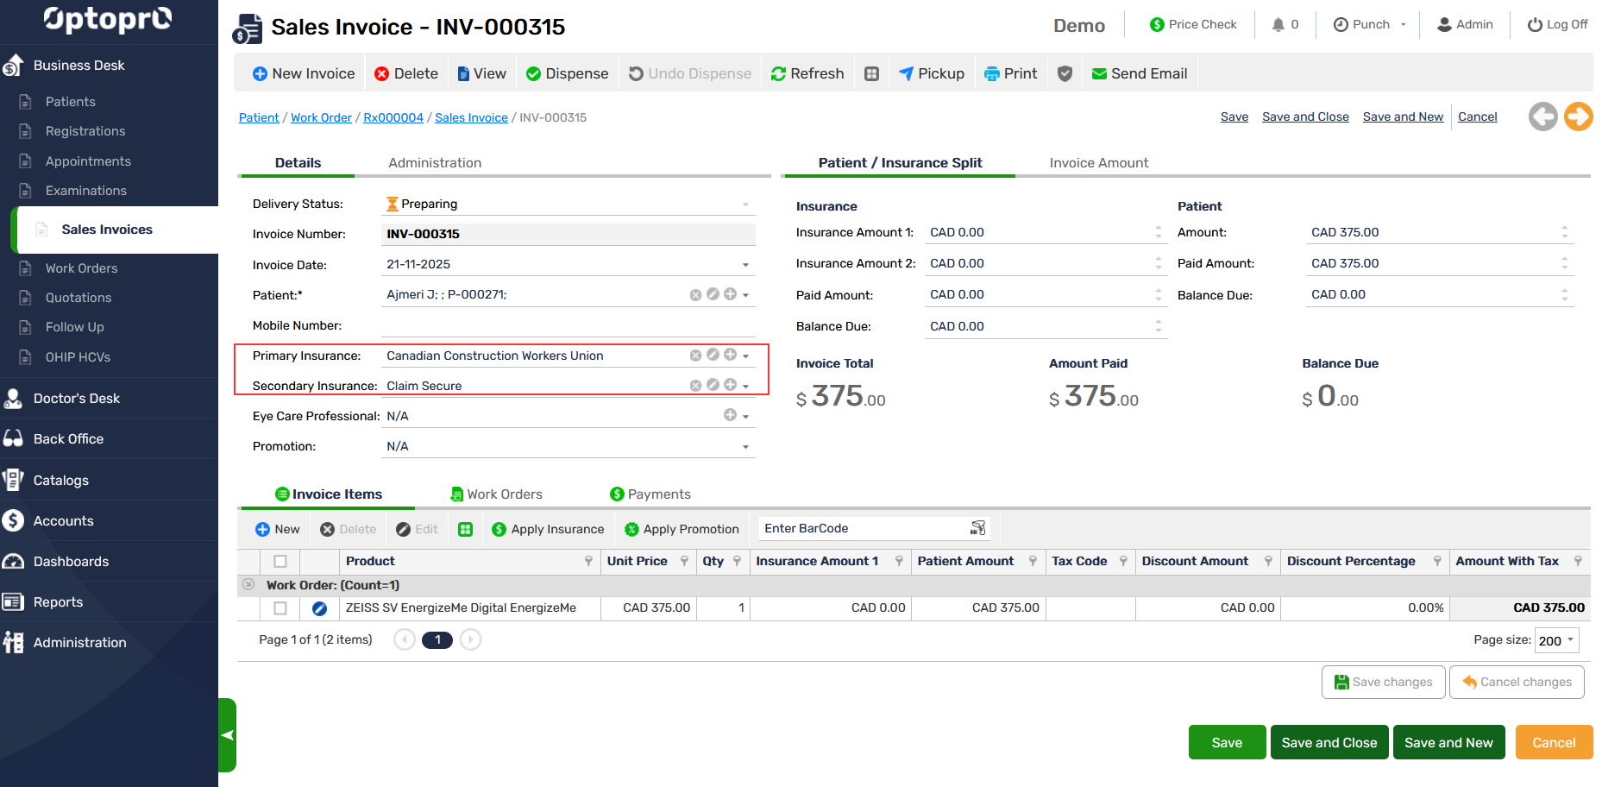This screenshot has width=1602, height=787.
Task: Click the Enter BarCode input field
Action: click(x=863, y=528)
